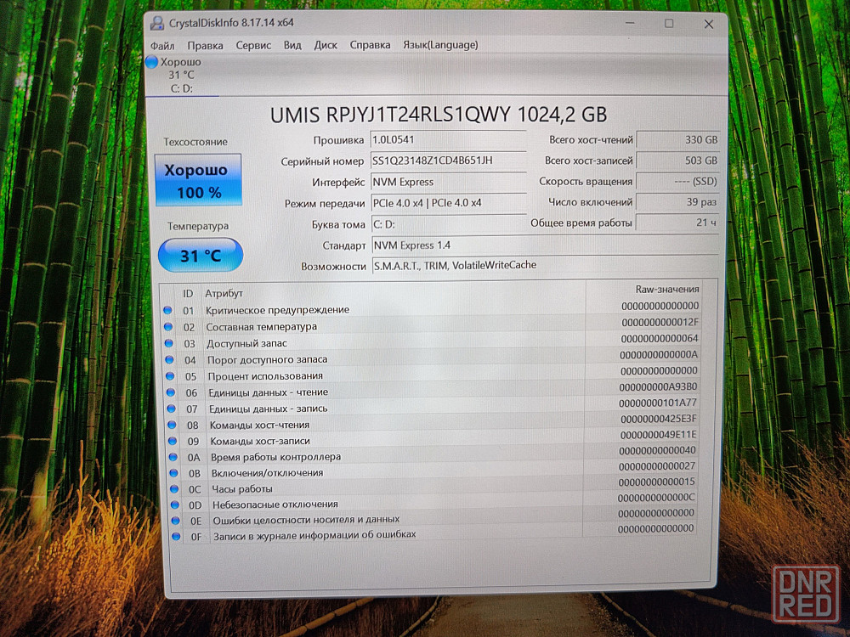Click total host writes value 503 GB

click(x=678, y=161)
